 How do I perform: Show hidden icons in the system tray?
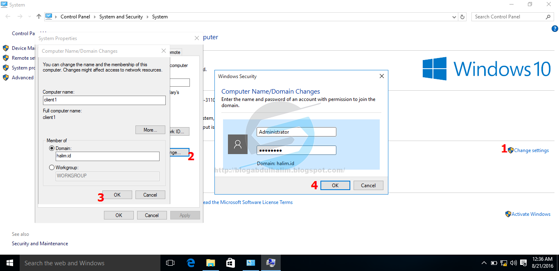(484, 263)
